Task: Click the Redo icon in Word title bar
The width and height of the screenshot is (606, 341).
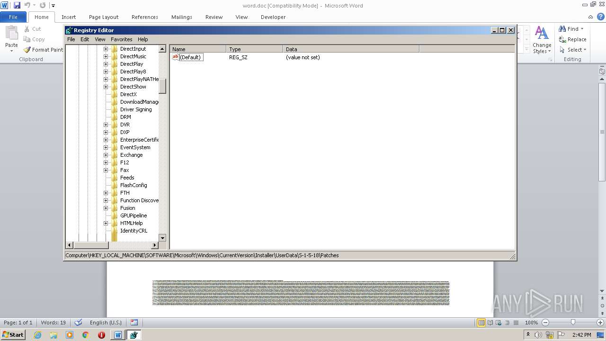Action: [x=43, y=5]
